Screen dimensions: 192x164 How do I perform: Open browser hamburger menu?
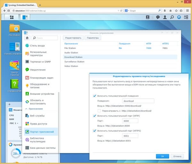187,11
